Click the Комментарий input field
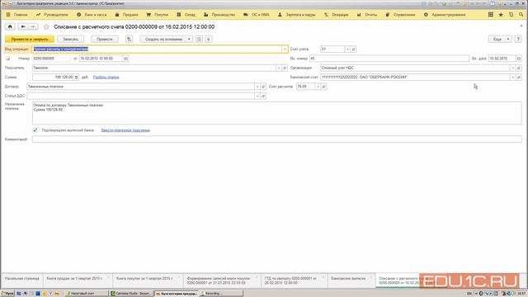Viewport: 528px width, 297px height. tap(277, 139)
